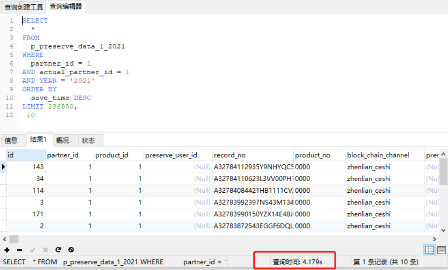Sort by the id column header
The height and width of the screenshot is (270, 448).
(x=26, y=155)
